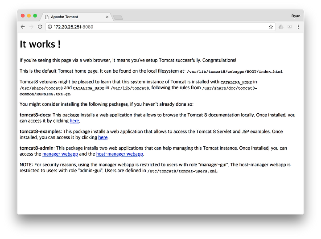Select the Apache Tomcat tab
The width and height of the screenshot is (321, 239).
(76, 17)
